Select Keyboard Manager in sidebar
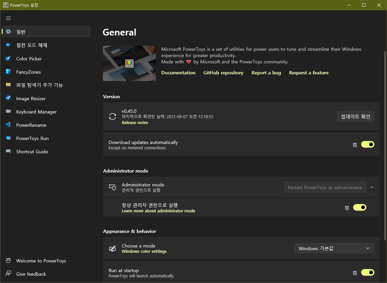This screenshot has height=283, width=387. [46, 112]
